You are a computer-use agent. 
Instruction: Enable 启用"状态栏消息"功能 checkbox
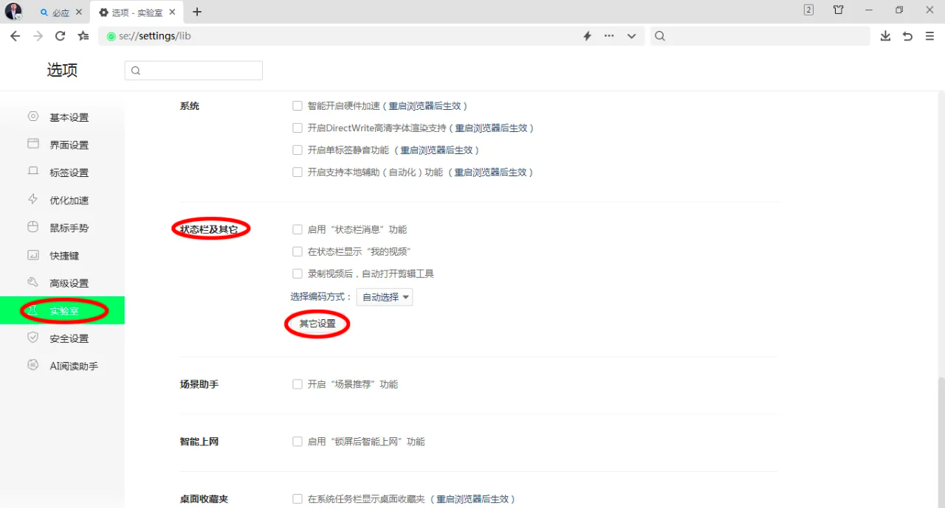pos(298,230)
